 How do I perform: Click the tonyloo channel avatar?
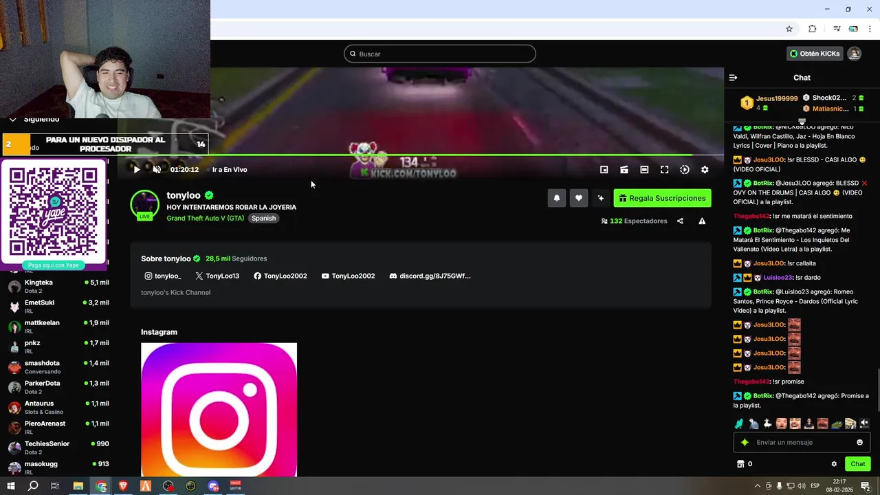[144, 205]
